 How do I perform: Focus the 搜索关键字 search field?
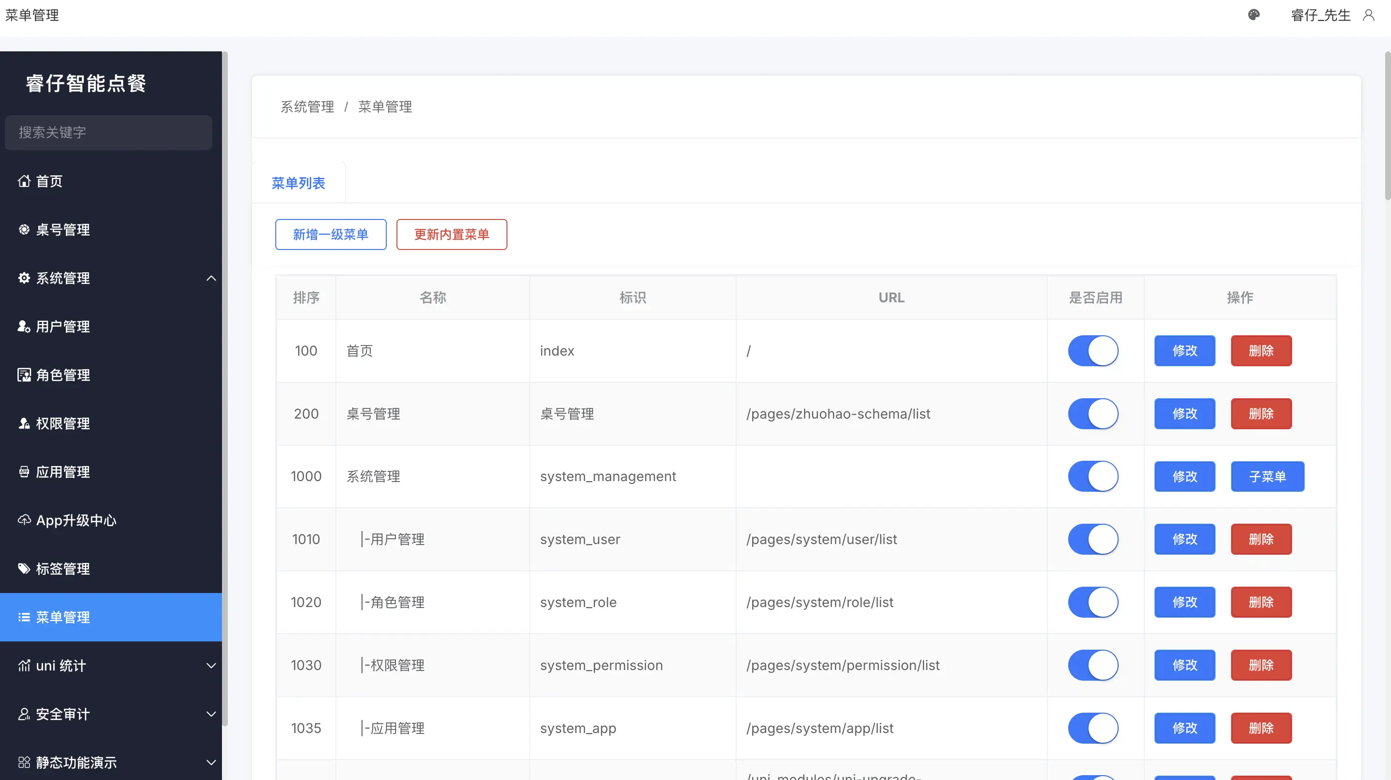108,132
